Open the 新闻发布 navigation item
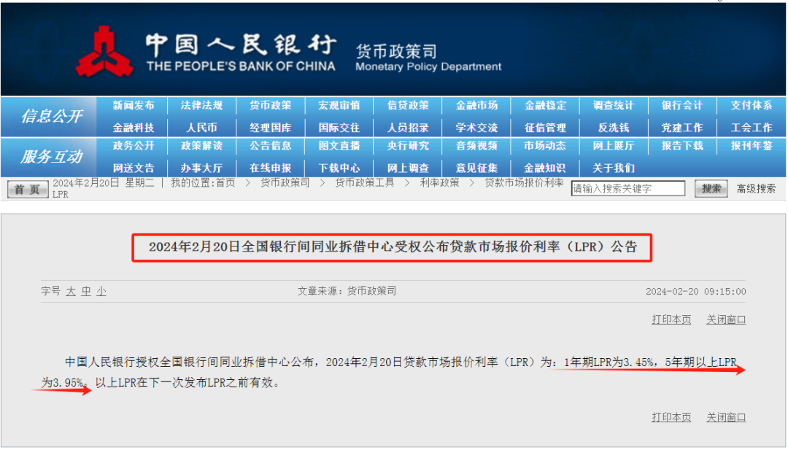The width and height of the screenshot is (788, 450). tap(133, 105)
